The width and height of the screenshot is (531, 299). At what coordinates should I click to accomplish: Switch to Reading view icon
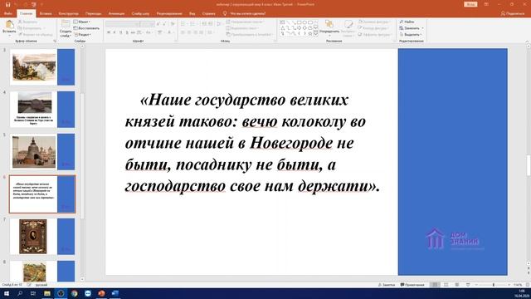(457, 285)
